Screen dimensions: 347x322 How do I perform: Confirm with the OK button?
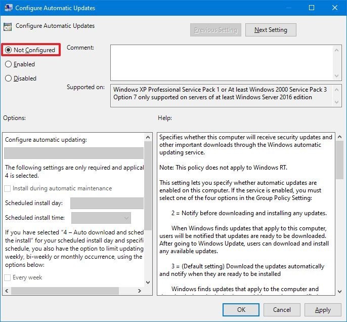241,310
